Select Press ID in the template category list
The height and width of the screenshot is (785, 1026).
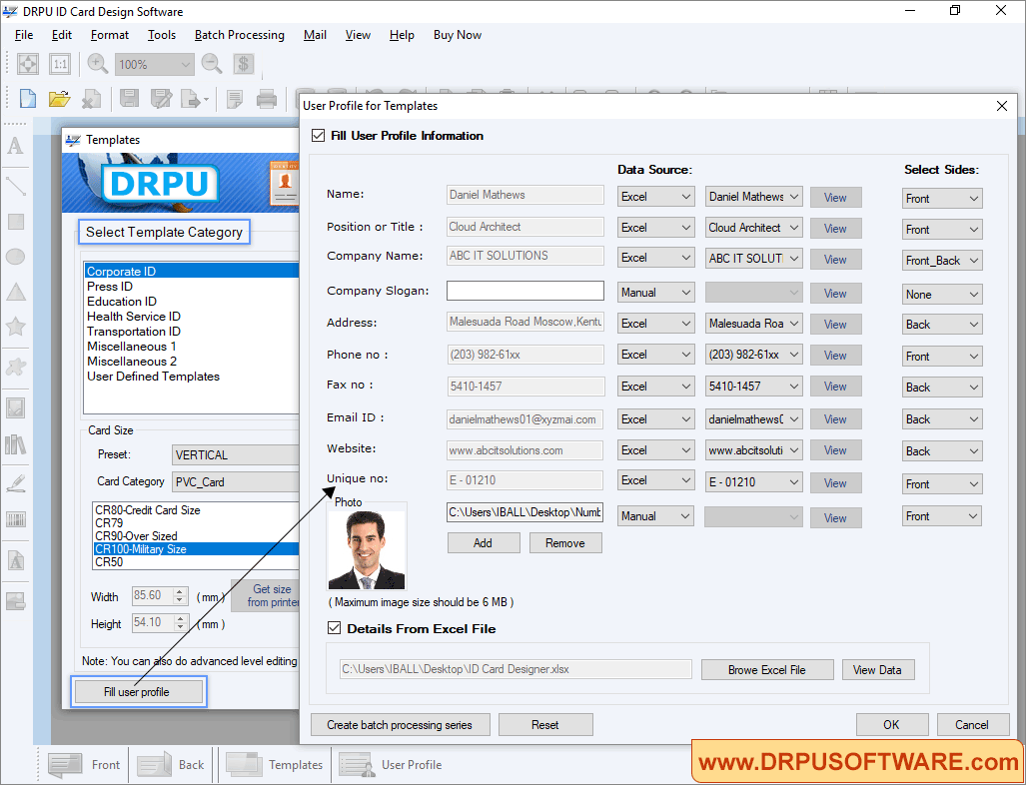(110, 287)
